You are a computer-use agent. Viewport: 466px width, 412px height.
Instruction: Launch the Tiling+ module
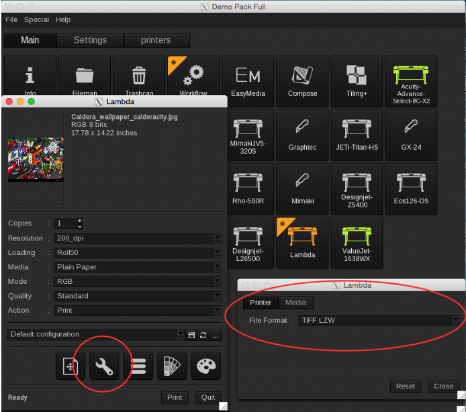coord(356,81)
